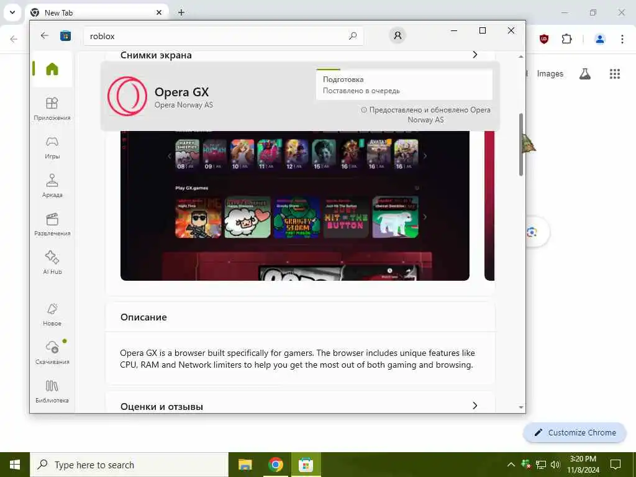This screenshot has height=477, width=636.
Task: Click the search magnifier icon in Store
Action: pyautogui.click(x=353, y=35)
